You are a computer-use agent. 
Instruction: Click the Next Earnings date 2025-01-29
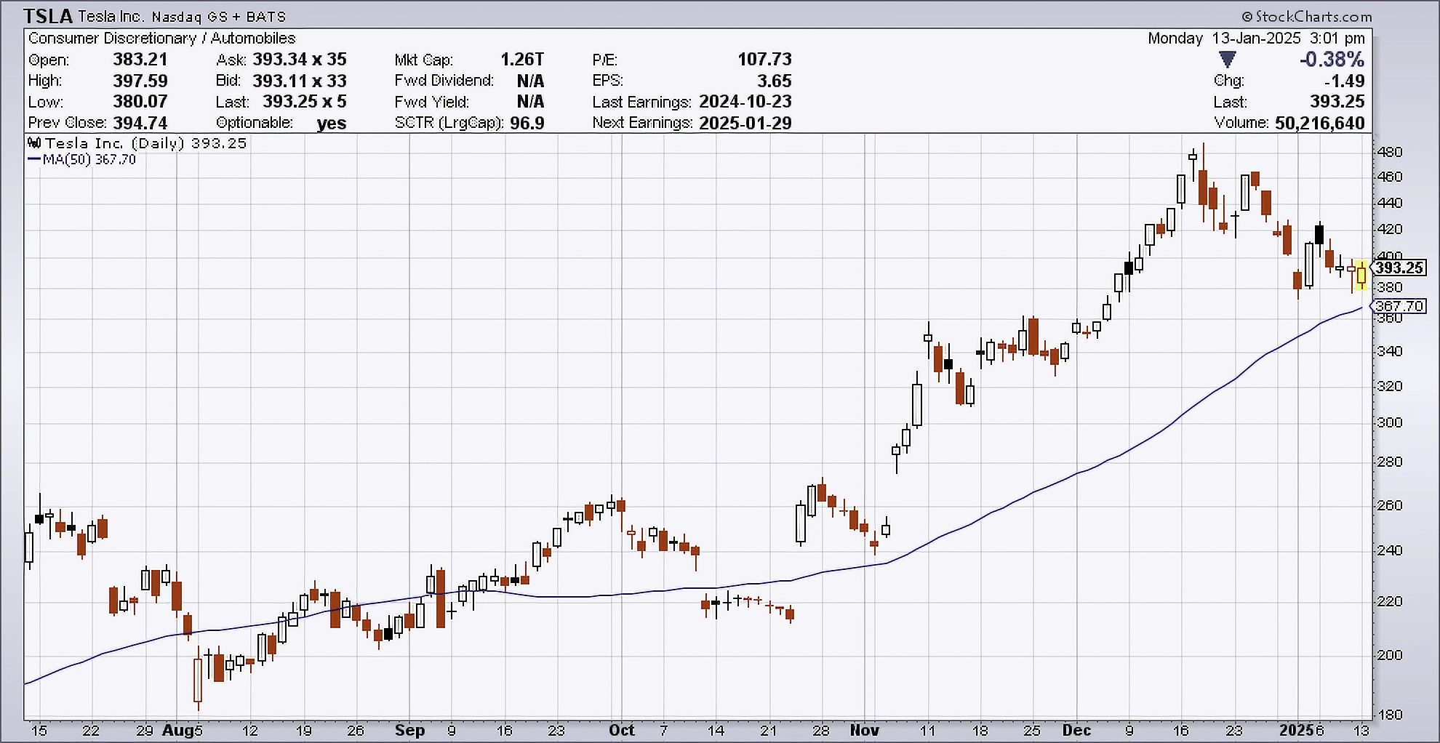[x=745, y=123]
